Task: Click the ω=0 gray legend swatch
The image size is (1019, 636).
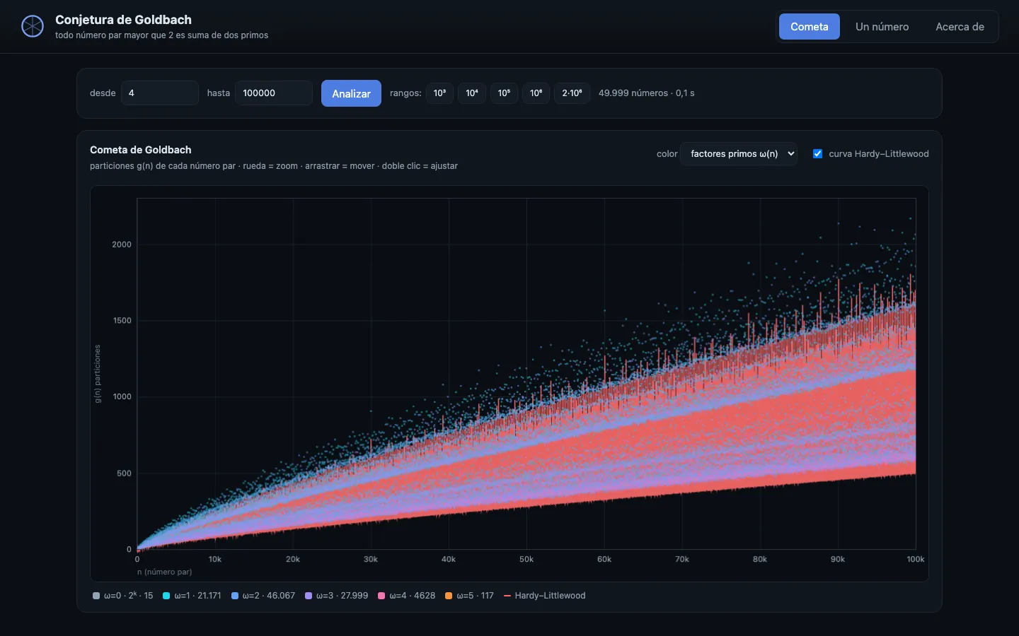Action: pyautogui.click(x=96, y=596)
